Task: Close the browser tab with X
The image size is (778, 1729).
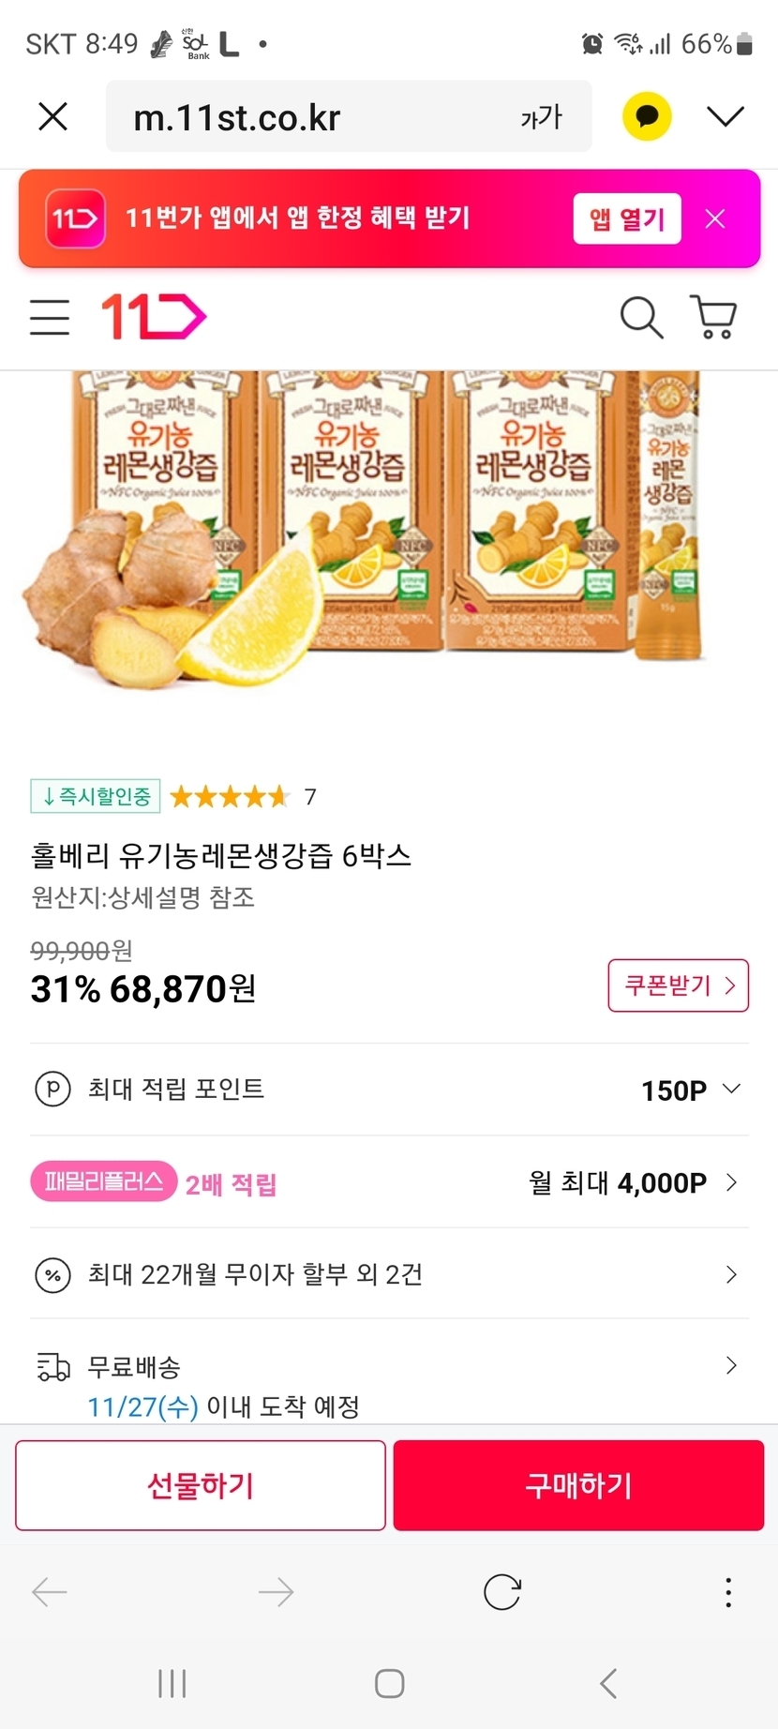Action: [53, 116]
